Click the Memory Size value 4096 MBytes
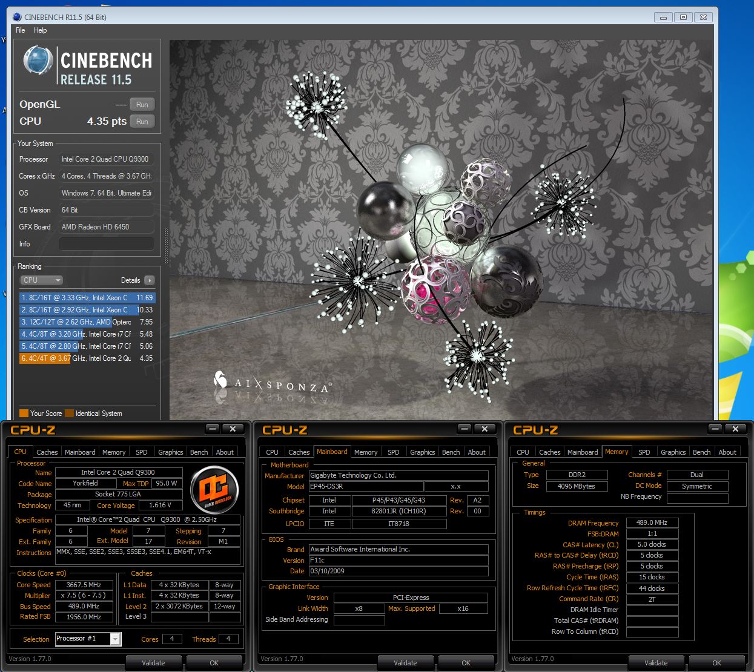 pyautogui.click(x=577, y=486)
